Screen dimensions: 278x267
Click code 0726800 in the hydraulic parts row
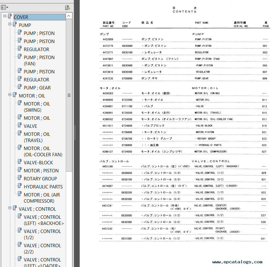(127, 145)
